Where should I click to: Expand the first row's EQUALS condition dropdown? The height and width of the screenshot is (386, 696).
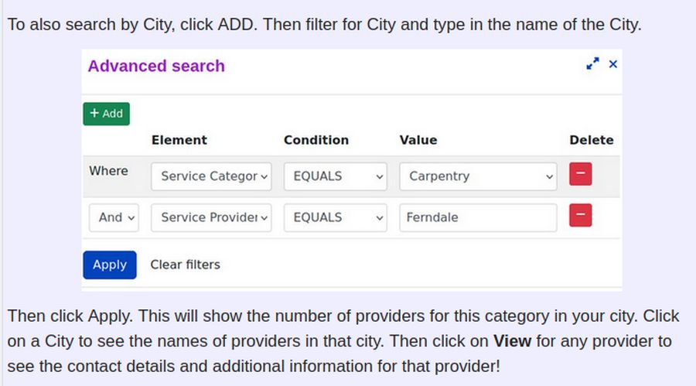(335, 176)
